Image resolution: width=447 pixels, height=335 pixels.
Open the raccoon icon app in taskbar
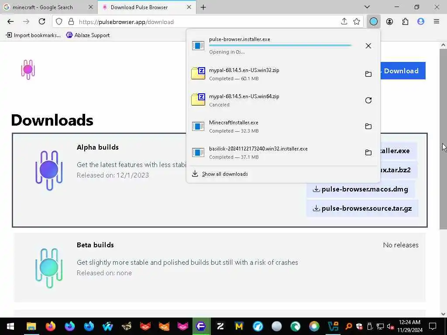[126, 326]
